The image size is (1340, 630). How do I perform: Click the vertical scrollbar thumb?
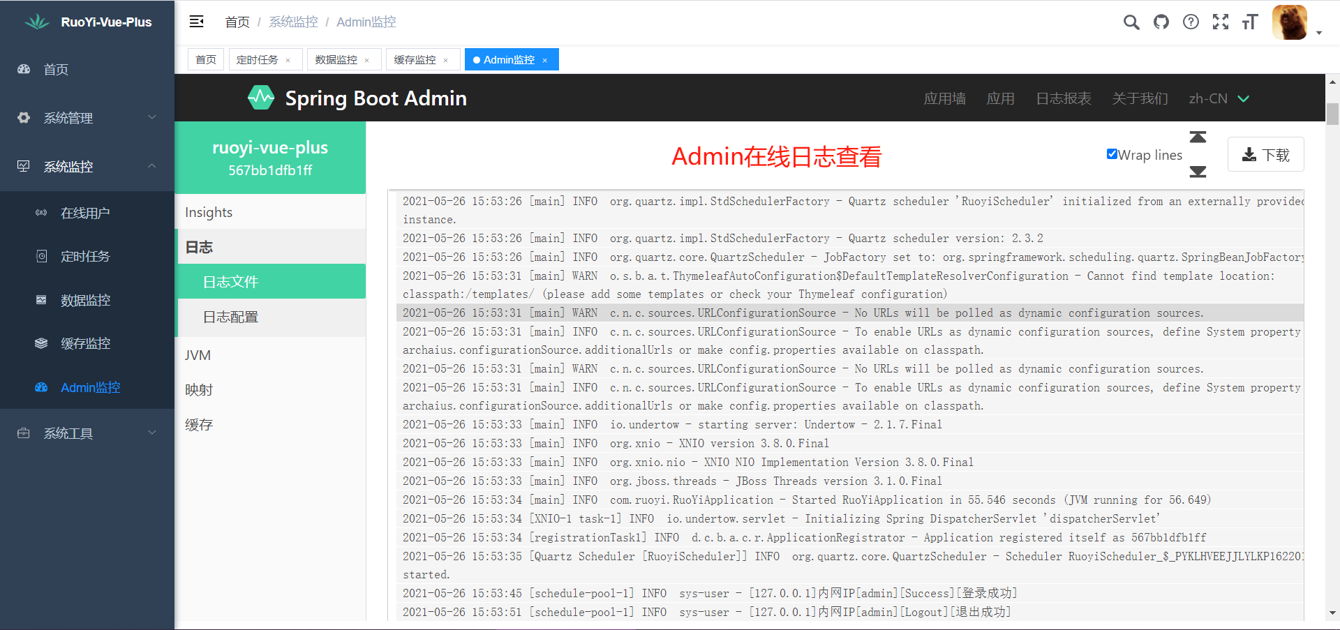(1332, 114)
